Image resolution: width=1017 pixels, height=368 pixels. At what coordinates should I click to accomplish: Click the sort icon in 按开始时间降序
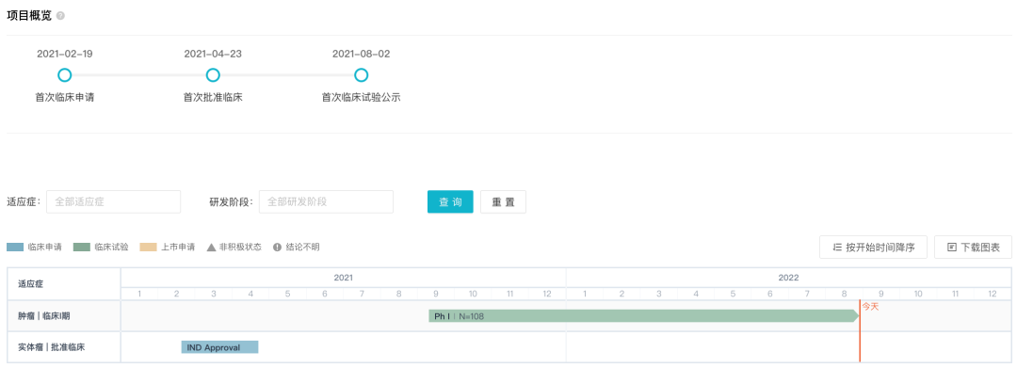click(x=837, y=248)
